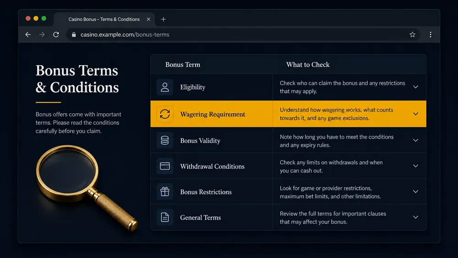The height and width of the screenshot is (258, 458).
Task: Click the red close window button
Action: click(28, 18)
